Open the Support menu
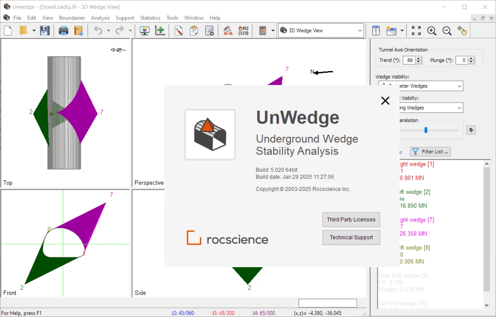The image size is (496, 317). [x=125, y=18]
